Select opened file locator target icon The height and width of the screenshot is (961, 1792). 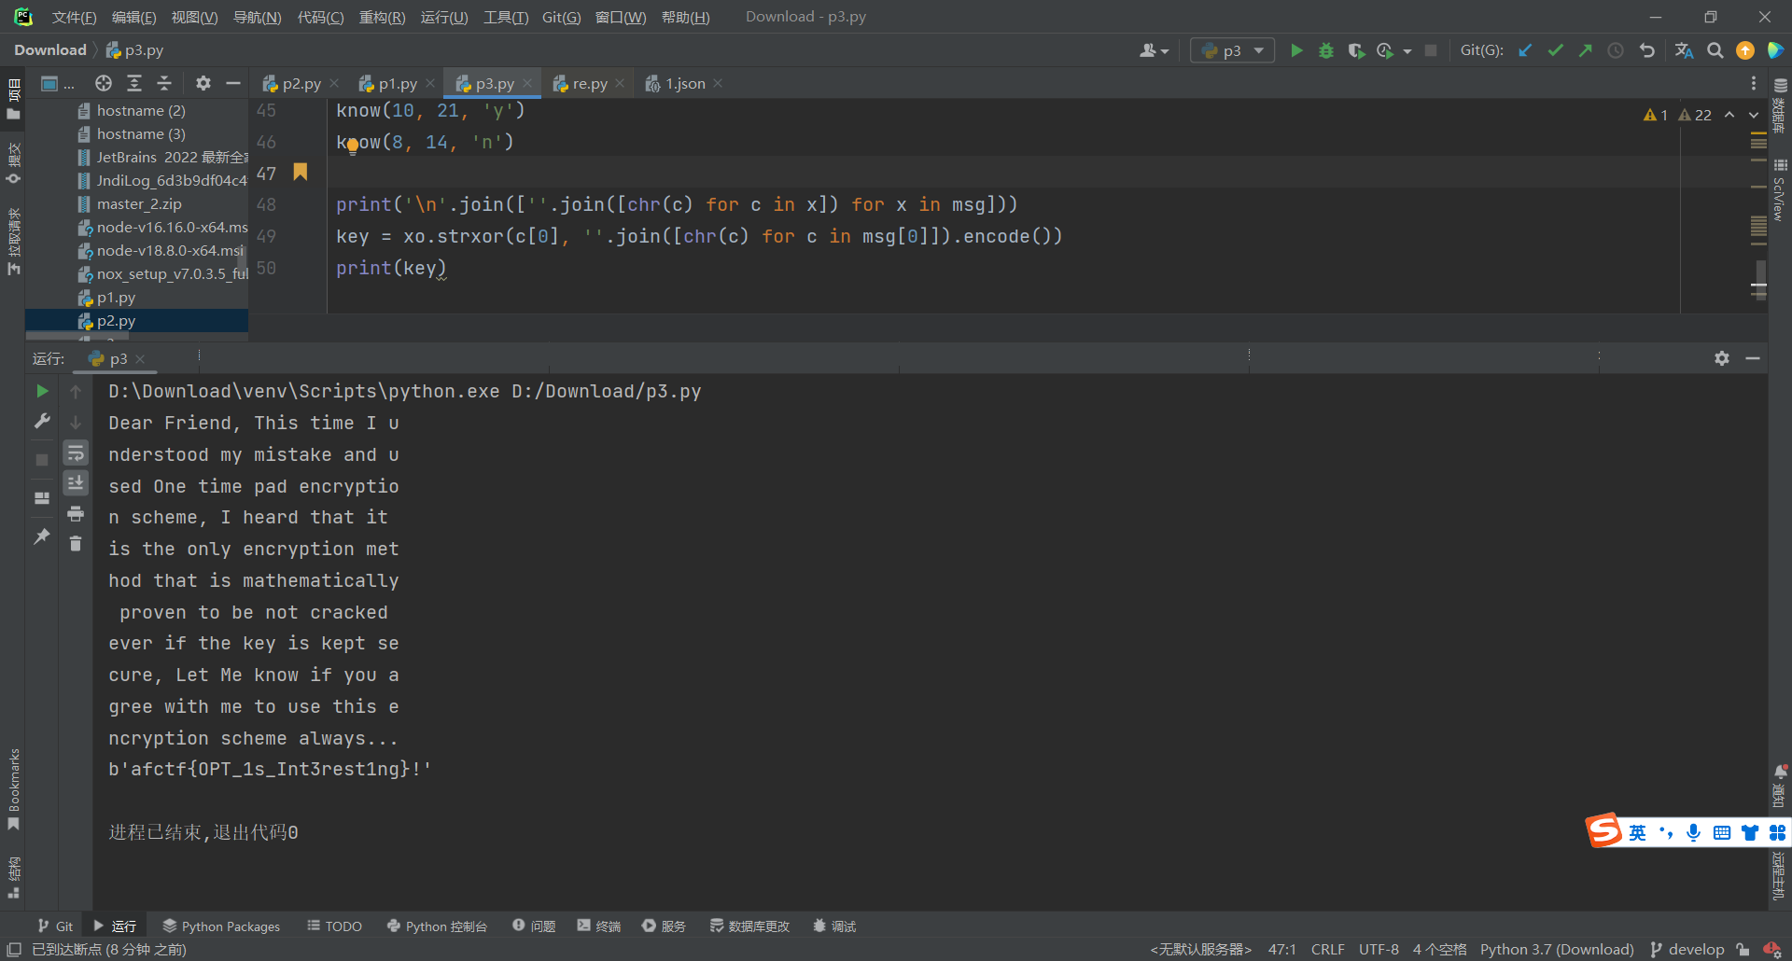104,83
